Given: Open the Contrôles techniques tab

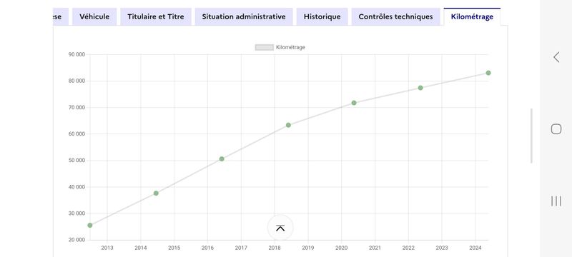Looking at the screenshot, I should pyautogui.click(x=396, y=16).
